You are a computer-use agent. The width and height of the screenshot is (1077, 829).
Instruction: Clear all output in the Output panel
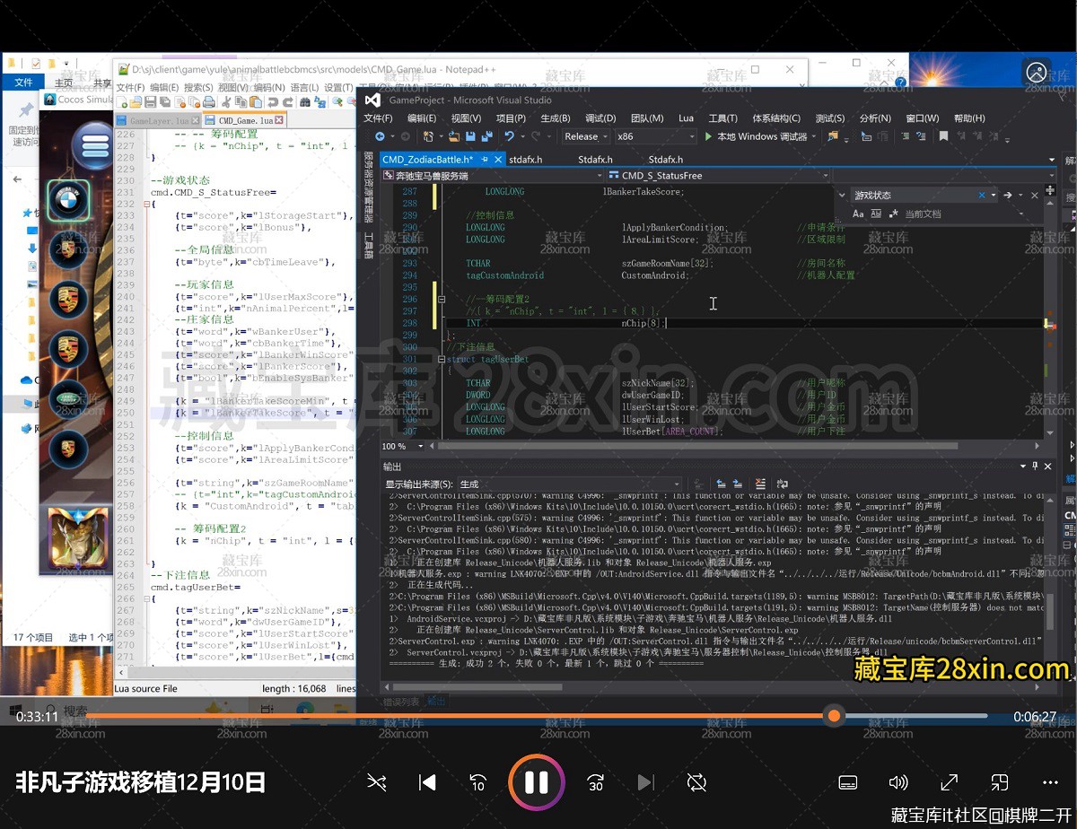(760, 484)
